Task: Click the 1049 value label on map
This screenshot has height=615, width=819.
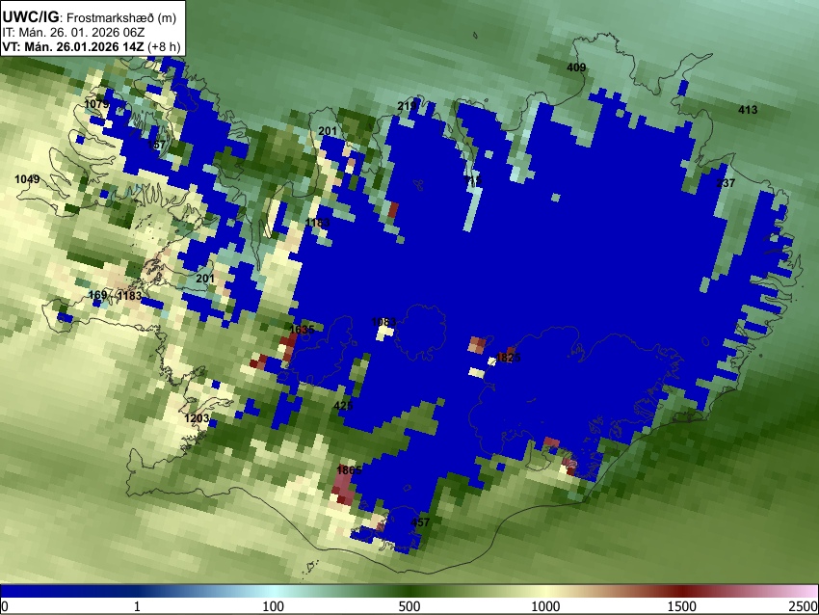Action: [x=27, y=179]
